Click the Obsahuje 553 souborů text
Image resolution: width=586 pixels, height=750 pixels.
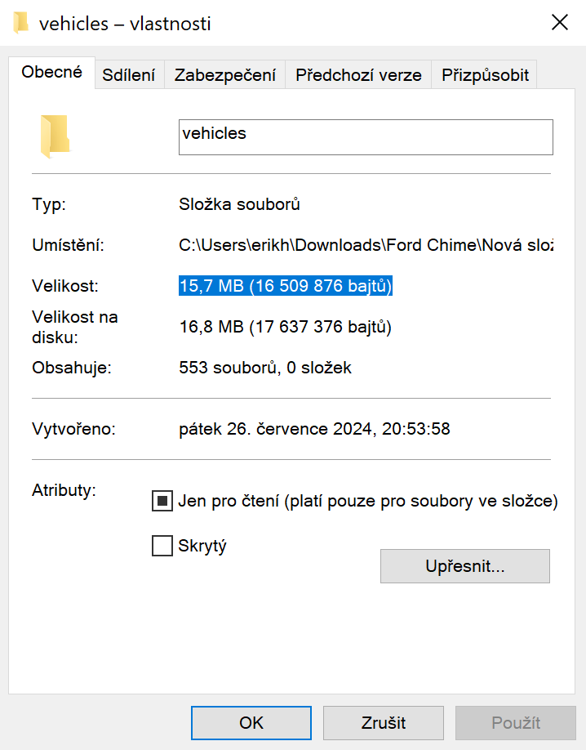[265, 368]
